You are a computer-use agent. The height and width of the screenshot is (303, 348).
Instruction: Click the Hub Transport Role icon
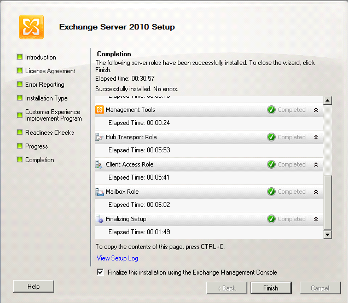coord(100,137)
